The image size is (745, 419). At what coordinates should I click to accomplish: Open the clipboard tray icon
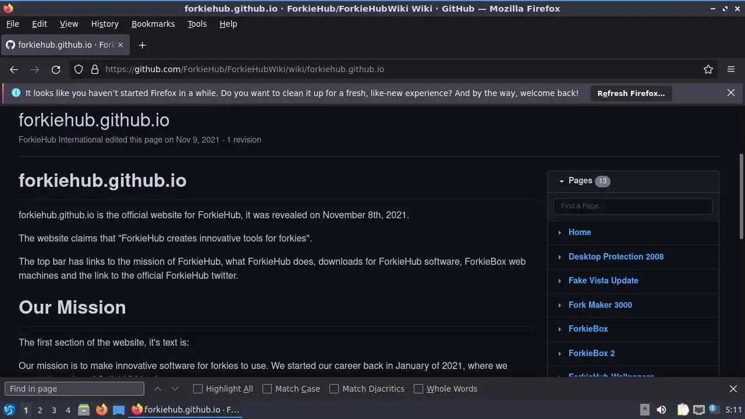[683, 410]
